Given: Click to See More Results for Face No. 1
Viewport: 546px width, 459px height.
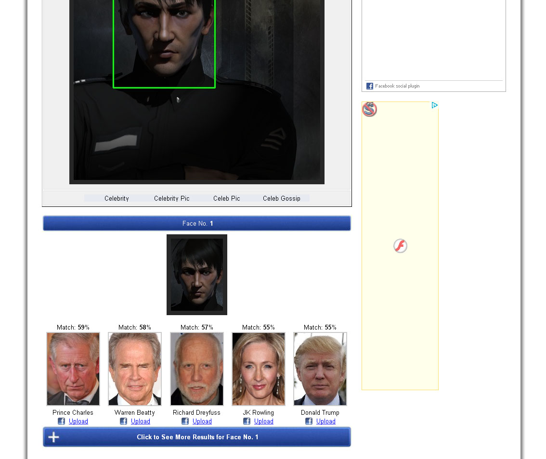Looking at the screenshot, I should (197, 437).
